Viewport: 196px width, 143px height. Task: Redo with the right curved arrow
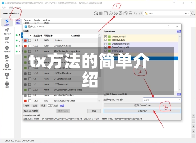(x=140, y=13)
